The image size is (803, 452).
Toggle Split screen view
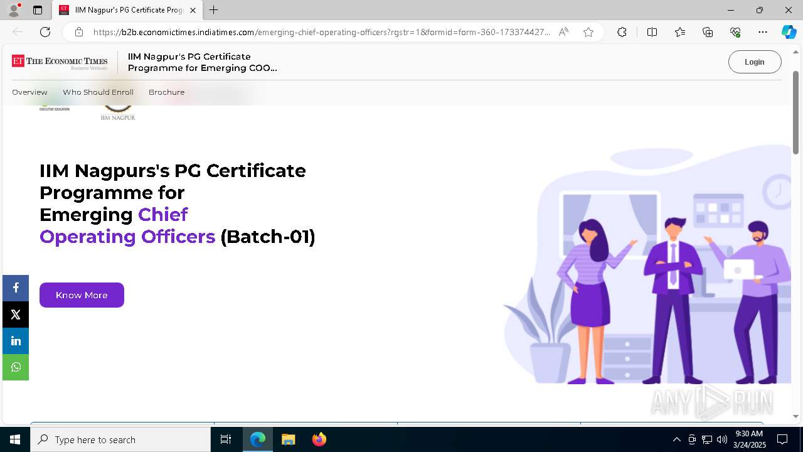tap(652, 32)
